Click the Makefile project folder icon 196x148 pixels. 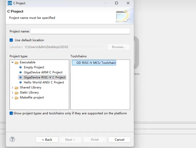[x=17, y=97]
